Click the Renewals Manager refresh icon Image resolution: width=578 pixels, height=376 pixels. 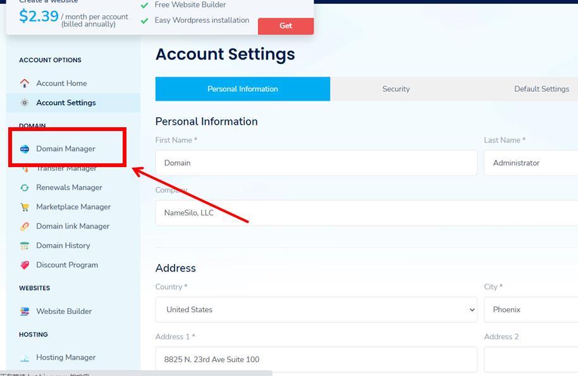(x=24, y=187)
